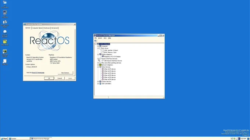Click the 'ReactOS Operating System' text line

coord(35,57)
